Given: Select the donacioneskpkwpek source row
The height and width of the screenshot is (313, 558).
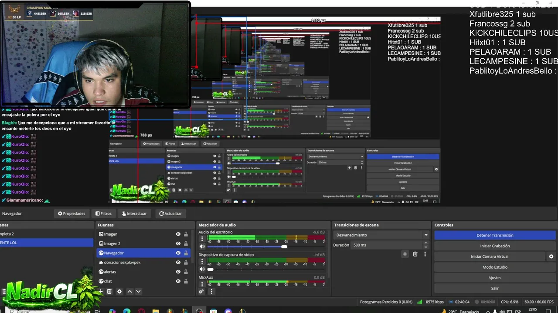Looking at the screenshot, I should [x=144, y=263].
